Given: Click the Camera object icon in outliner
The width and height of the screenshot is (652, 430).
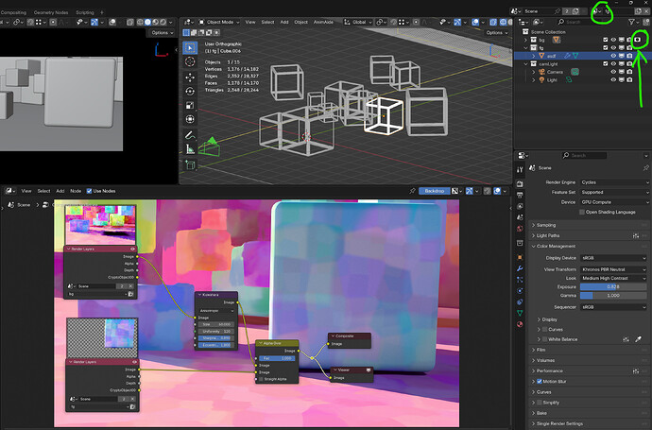Looking at the screenshot, I should point(541,72).
